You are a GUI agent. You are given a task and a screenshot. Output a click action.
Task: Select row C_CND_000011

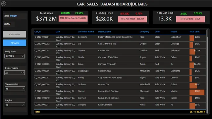(120, 106)
